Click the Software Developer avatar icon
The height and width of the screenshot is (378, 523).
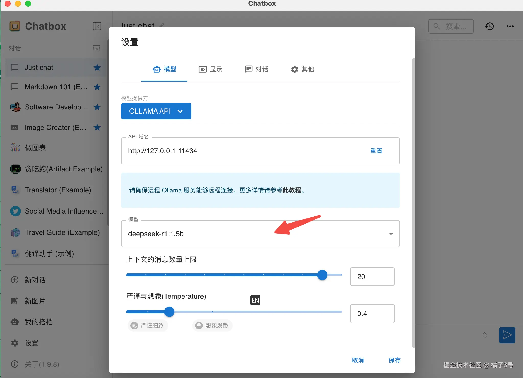click(15, 107)
